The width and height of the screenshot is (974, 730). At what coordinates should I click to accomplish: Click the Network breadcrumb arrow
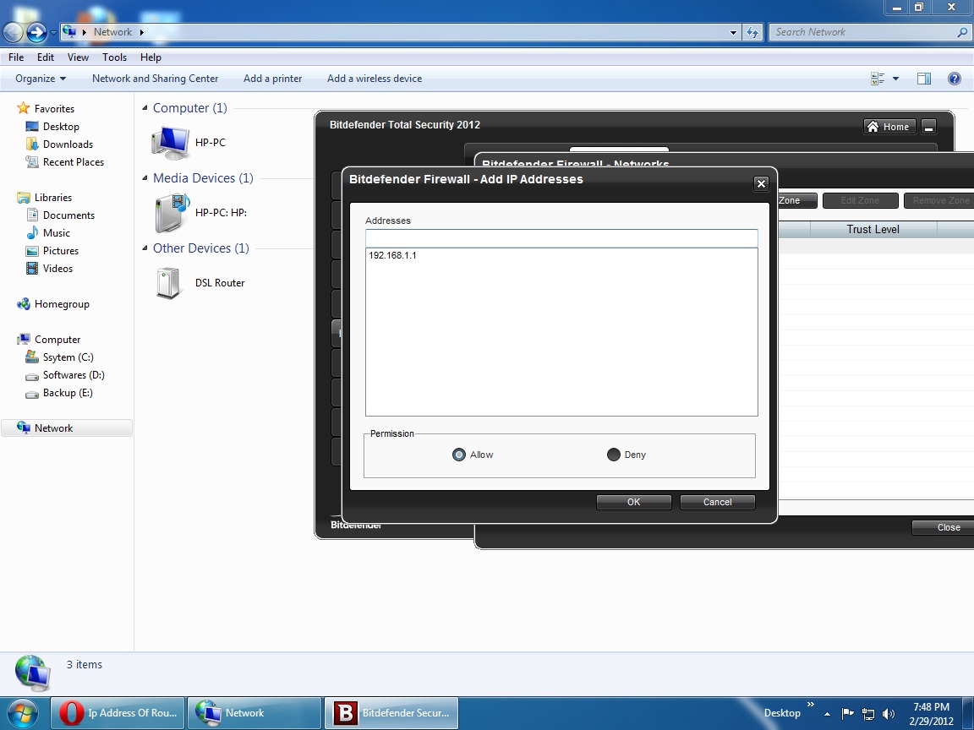click(142, 32)
